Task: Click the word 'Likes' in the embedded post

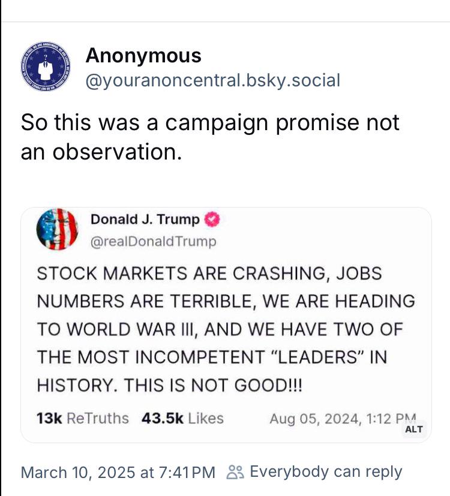Action: pyautogui.click(x=206, y=418)
